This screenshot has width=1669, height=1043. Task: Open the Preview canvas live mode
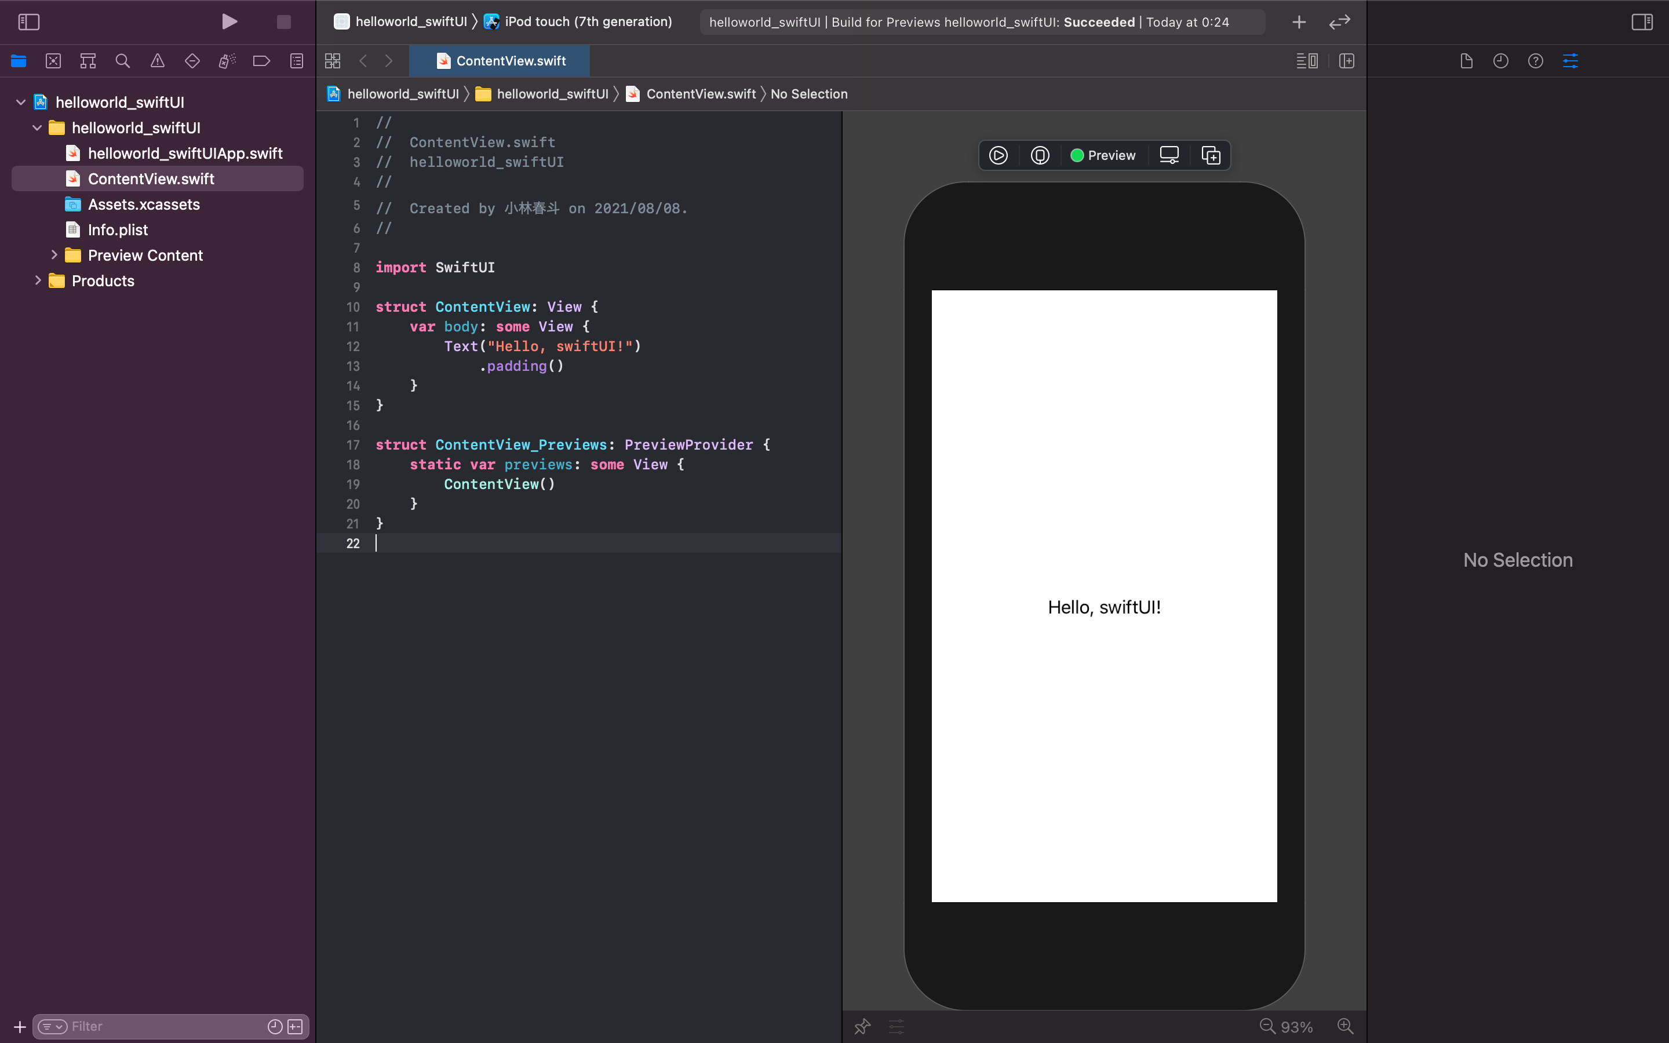tap(997, 155)
